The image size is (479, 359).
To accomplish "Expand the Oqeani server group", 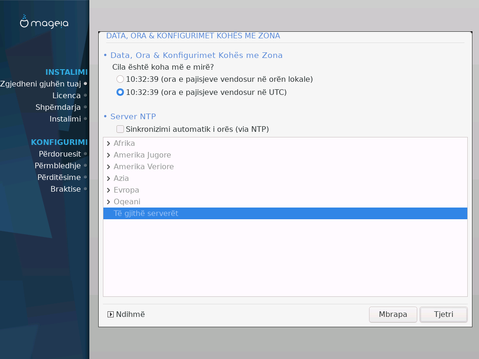I will click(109, 202).
